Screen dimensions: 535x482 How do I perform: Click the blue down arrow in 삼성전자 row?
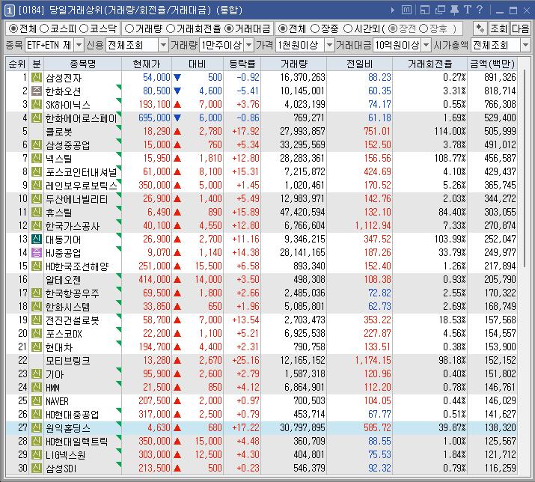coord(177,78)
